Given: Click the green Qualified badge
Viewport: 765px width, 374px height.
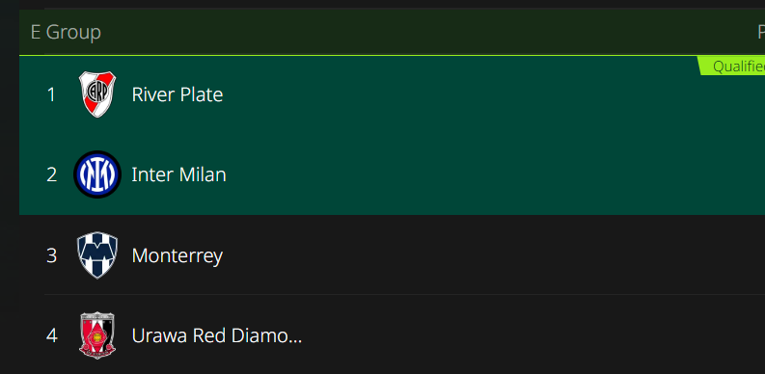Looking at the screenshot, I should pos(732,67).
